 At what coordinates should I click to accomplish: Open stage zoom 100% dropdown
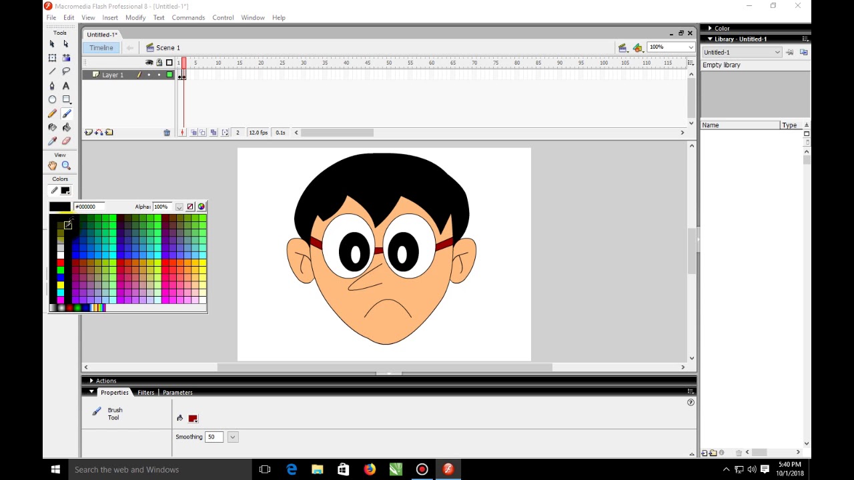click(x=691, y=47)
